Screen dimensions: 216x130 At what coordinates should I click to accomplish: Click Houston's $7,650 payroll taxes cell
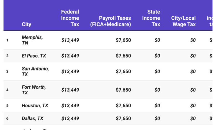(x=123, y=106)
